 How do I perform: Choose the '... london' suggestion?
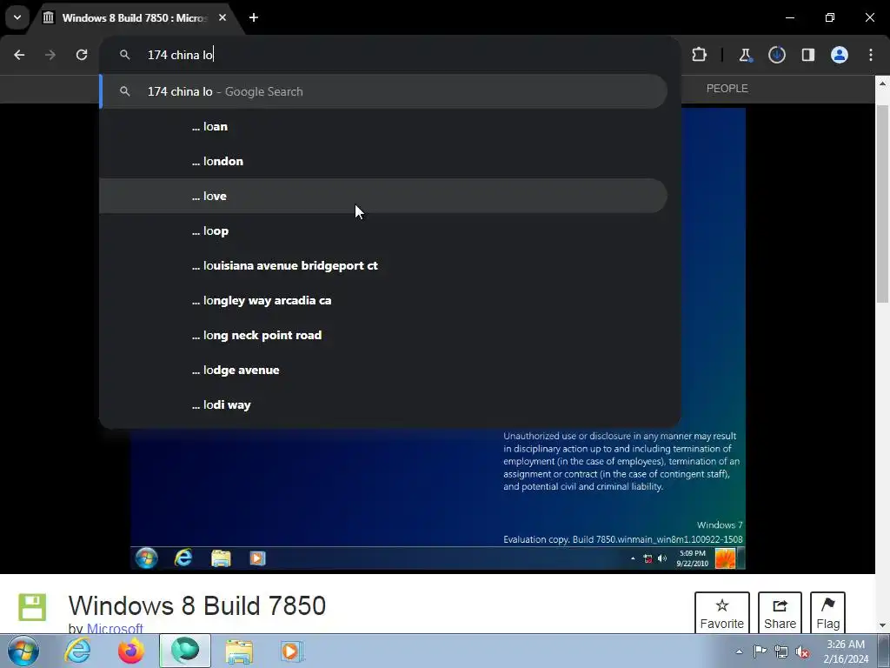383,161
